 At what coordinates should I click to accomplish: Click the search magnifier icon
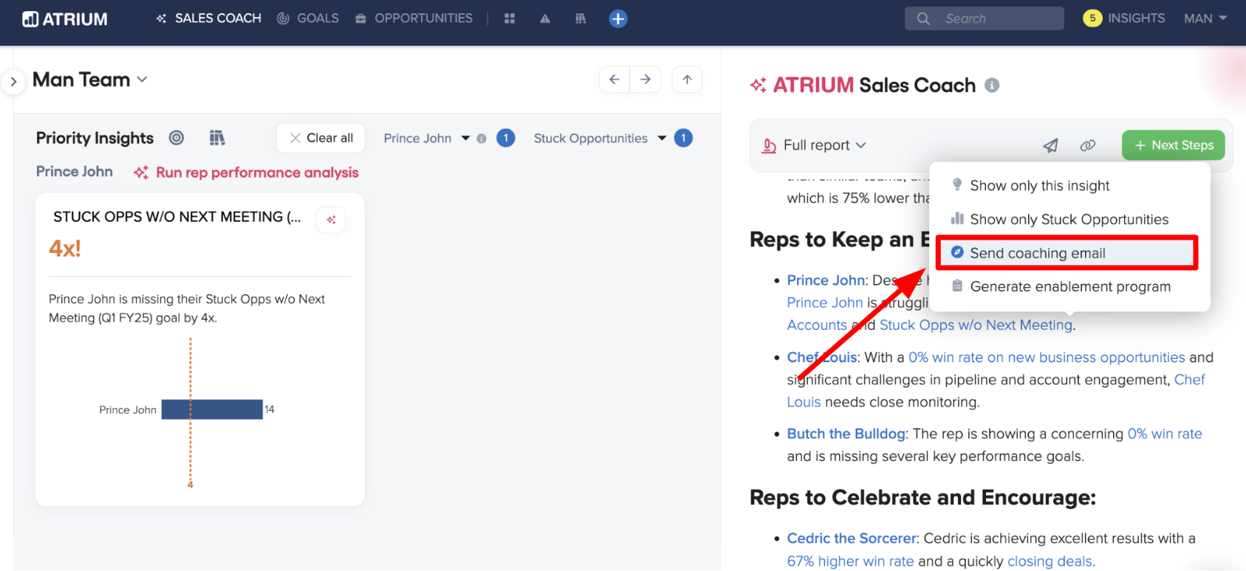(923, 18)
